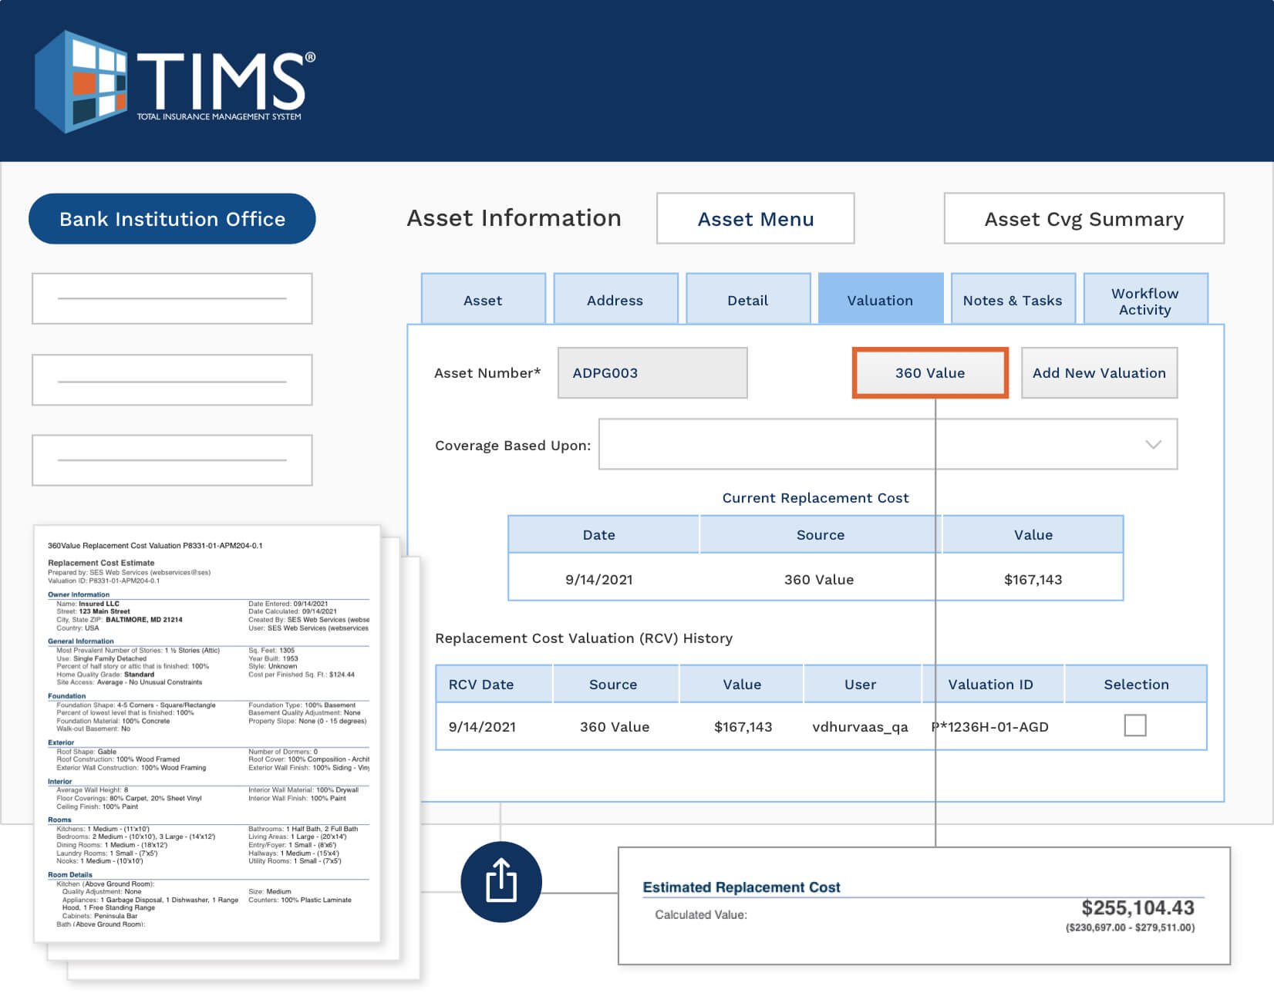Click the Asset Number field
The image size is (1274, 993).
[652, 373]
